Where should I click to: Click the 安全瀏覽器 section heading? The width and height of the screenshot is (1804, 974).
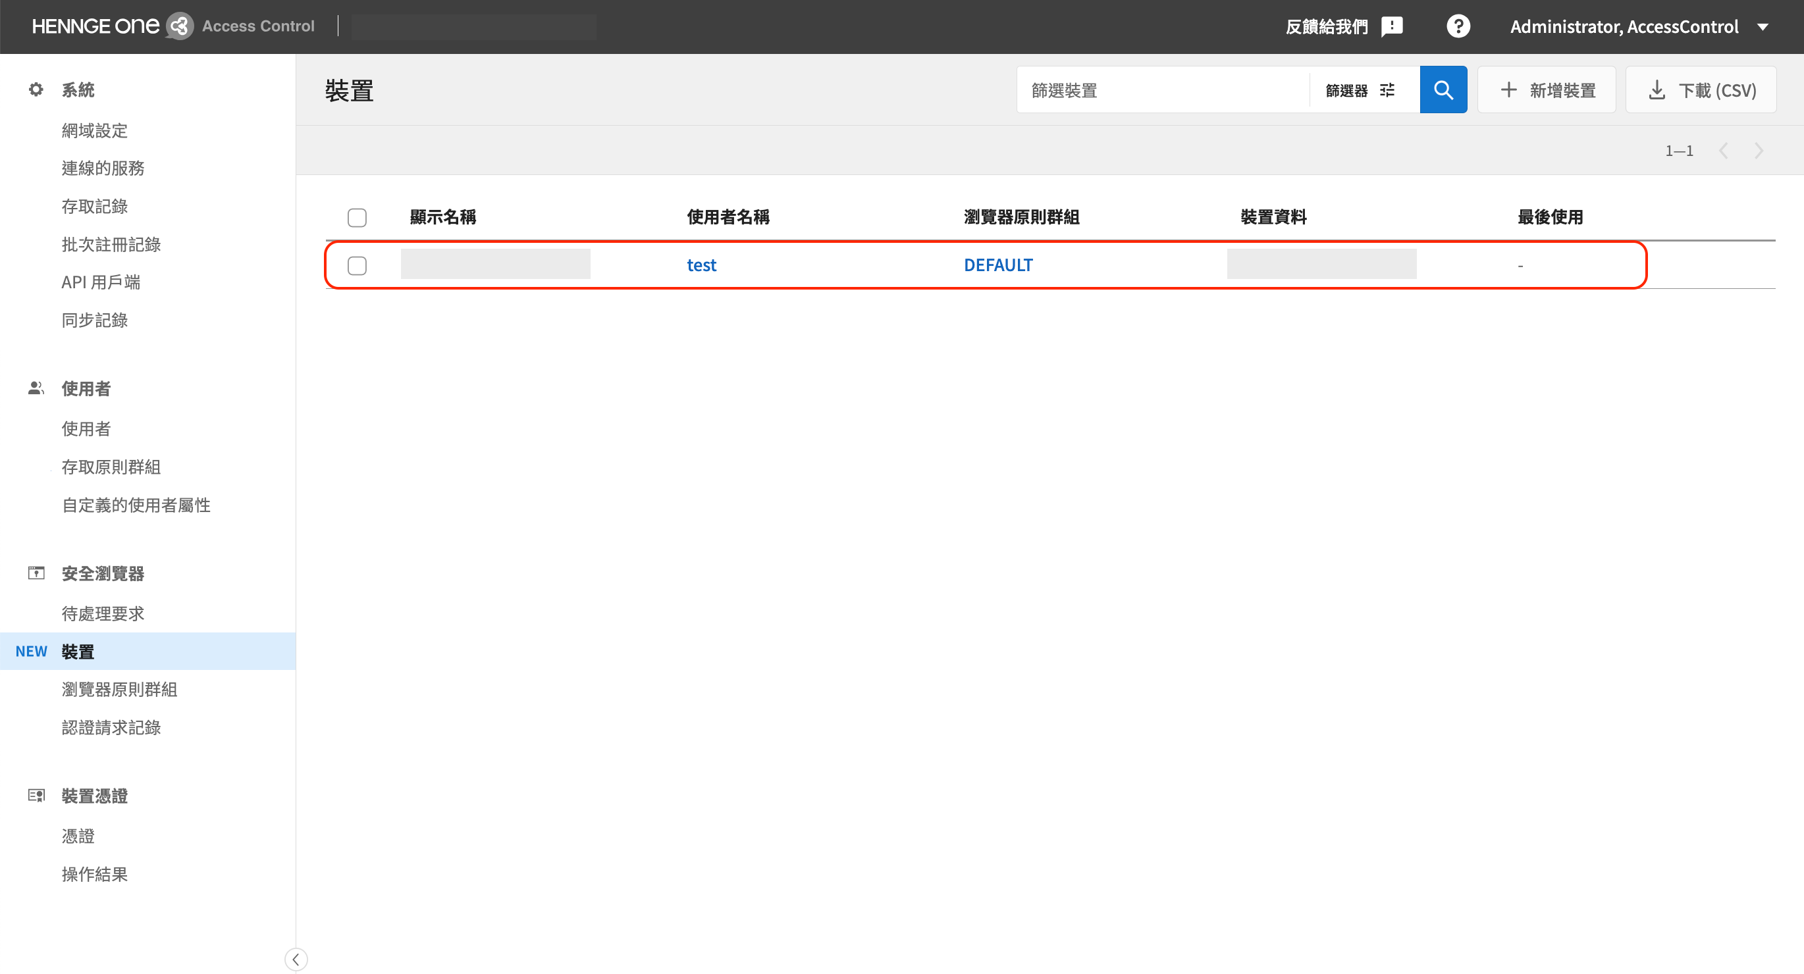point(103,573)
